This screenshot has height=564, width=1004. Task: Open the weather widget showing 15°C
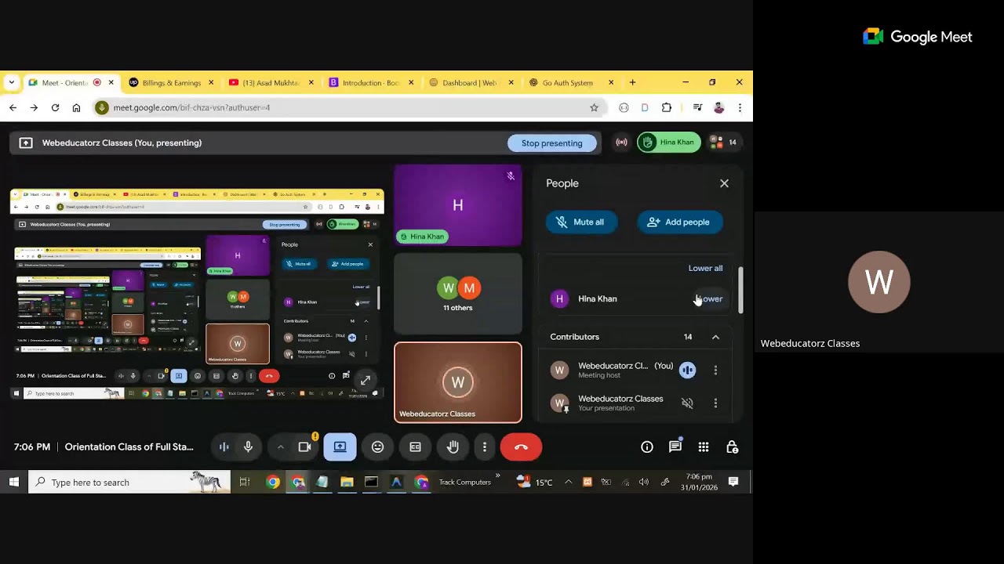pos(535,482)
